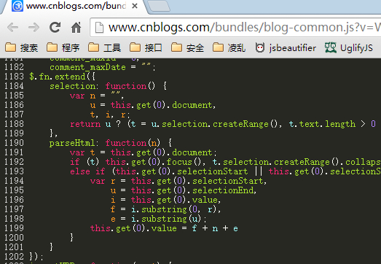Image resolution: width=381 pixels, height=264 pixels.
Task: Click 'comment_maxDate' on line 1182
Action: tap(87, 67)
